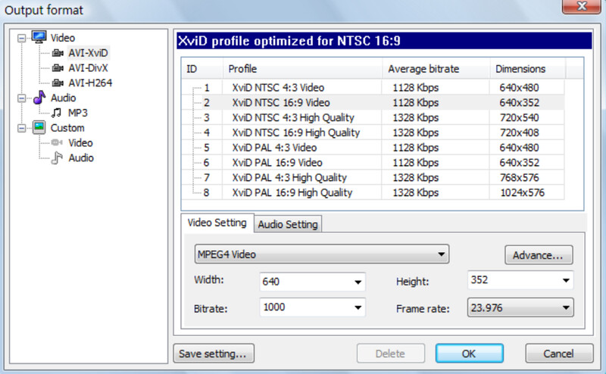Collapse the Video tree node
Screen dimensions: 606x374
click(21, 38)
